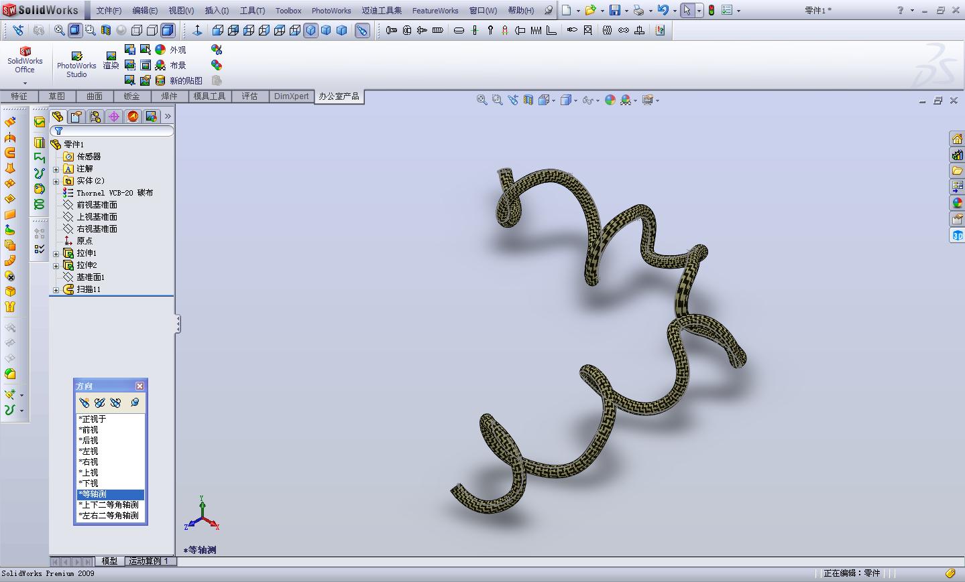Viewport: 965px width, 582px height.
Task: Click the front view cube icon
Action: tap(218, 30)
